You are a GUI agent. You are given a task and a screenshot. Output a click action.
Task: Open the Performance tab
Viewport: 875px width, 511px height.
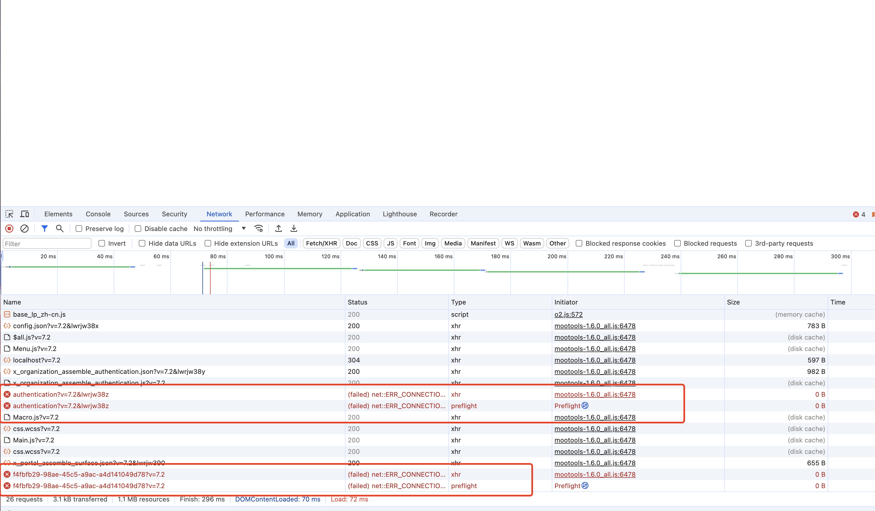(x=264, y=214)
